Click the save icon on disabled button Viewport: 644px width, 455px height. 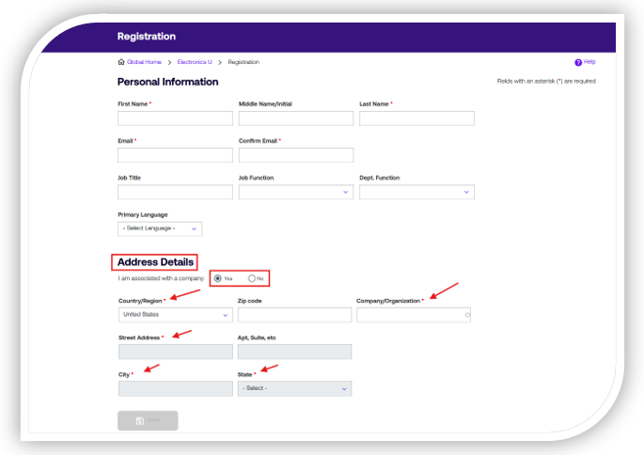pyautogui.click(x=139, y=420)
